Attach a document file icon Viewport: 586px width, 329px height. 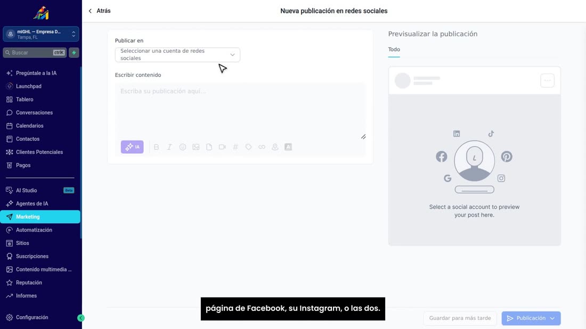[x=209, y=147]
